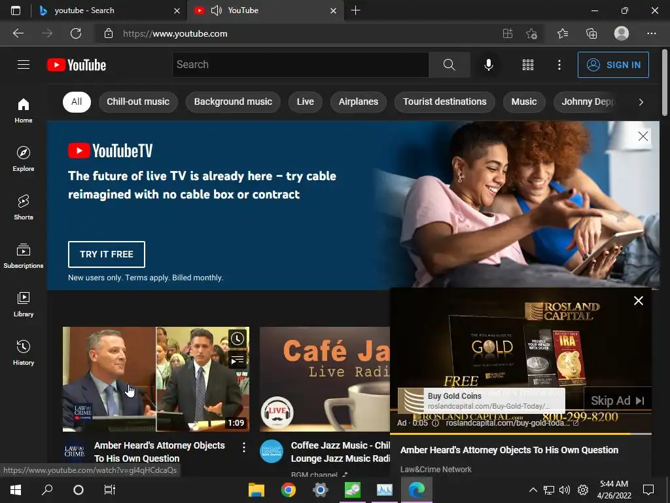Open Buy Gold Coins ad overlay
This screenshot has width=670, height=503.
[x=481, y=400]
